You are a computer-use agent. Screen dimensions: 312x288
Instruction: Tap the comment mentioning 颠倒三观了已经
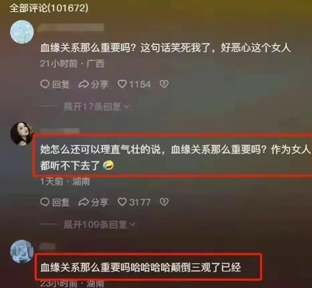coord(141,267)
